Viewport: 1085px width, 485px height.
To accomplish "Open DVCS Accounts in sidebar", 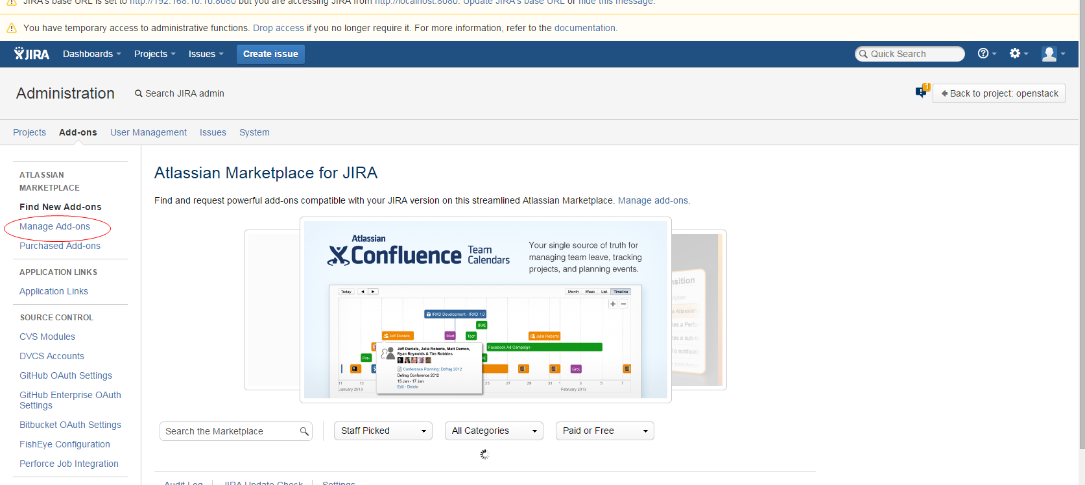I will 52,356.
